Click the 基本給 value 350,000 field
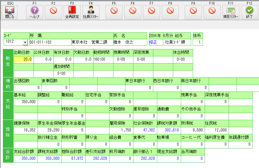Viewport: 259px width, 168px height. 26,101
